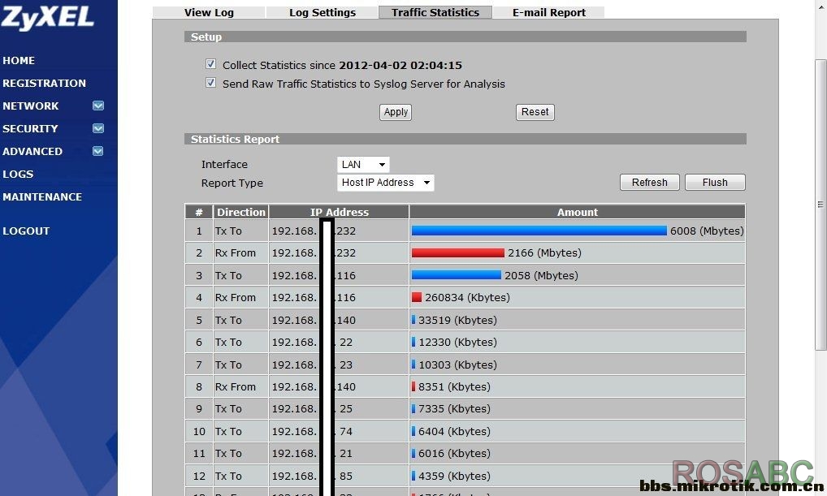Switch to the View Log tab
Viewport: 827px width, 496px height.
click(209, 12)
